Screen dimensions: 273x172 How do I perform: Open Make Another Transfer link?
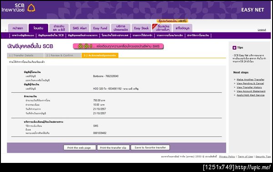click(250, 80)
